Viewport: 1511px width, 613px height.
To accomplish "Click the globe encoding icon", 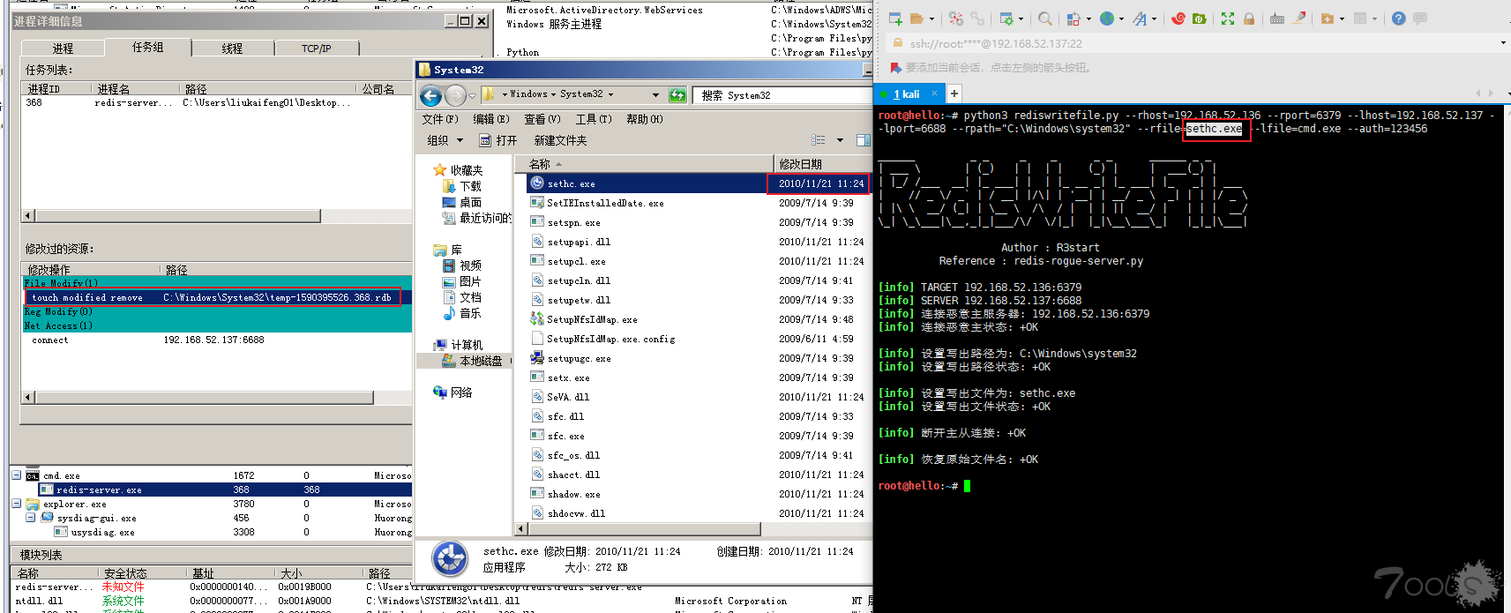I will [x=1107, y=19].
